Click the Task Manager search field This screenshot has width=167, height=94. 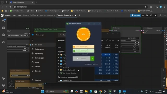[63, 35]
